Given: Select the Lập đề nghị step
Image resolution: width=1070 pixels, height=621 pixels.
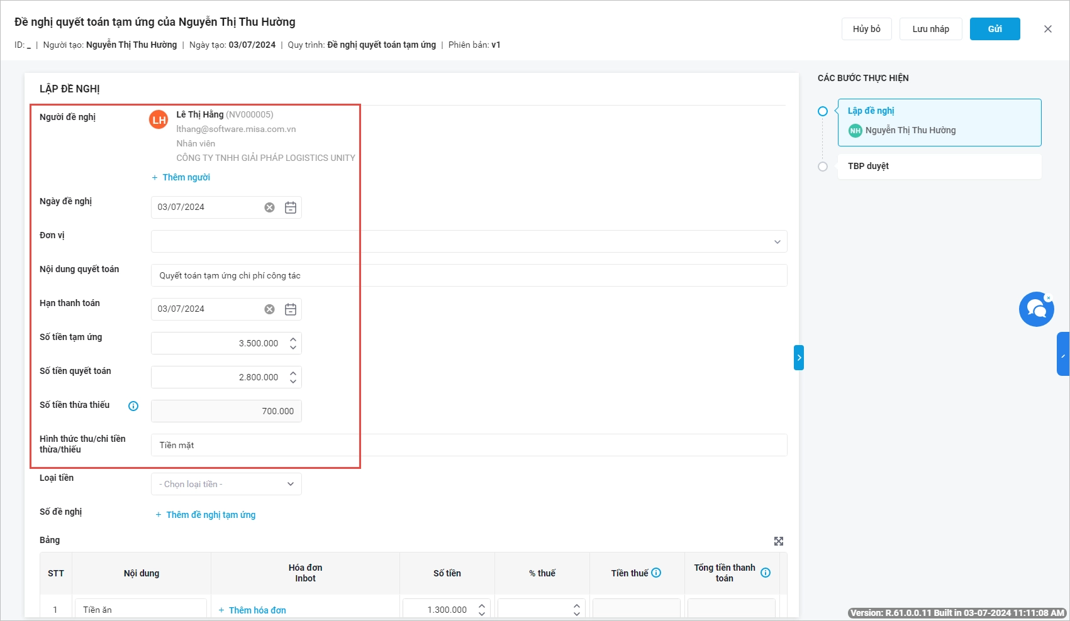Looking at the screenshot, I should coord(939,123).
